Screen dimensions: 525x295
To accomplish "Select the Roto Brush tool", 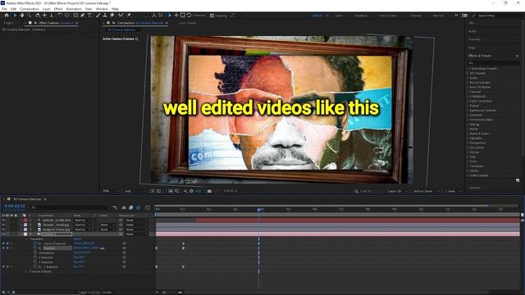I will (121, 16).
